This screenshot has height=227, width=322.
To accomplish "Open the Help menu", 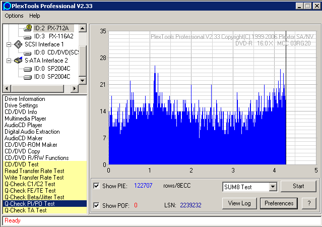I will (34, 16).
